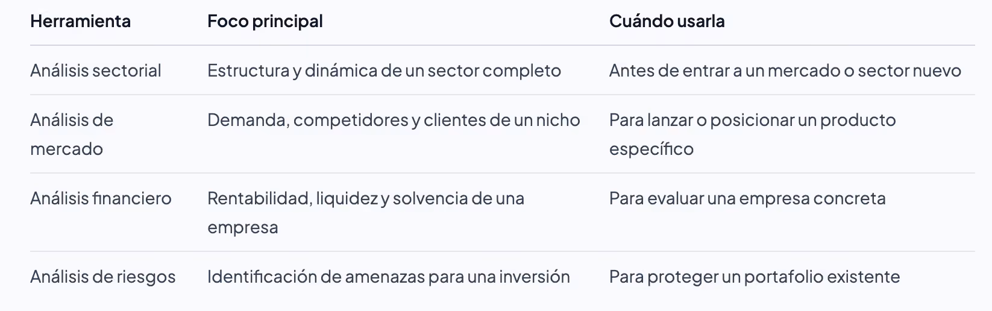Click text Identificación de amenazas para una inversión
The image size is (992, 311).
(389, 277)
